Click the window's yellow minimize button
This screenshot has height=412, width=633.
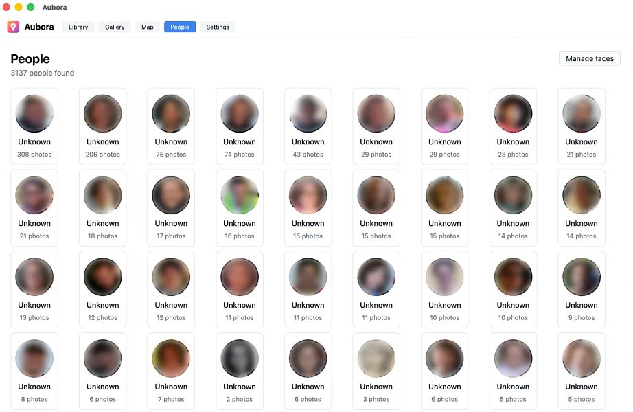pyautogui.click(x=19, y=8)
